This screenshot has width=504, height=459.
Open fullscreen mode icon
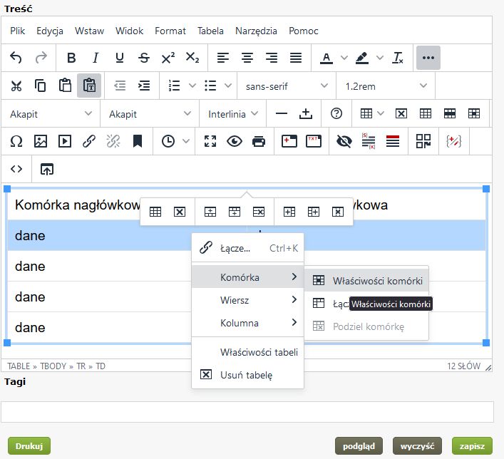pos(210,141)
